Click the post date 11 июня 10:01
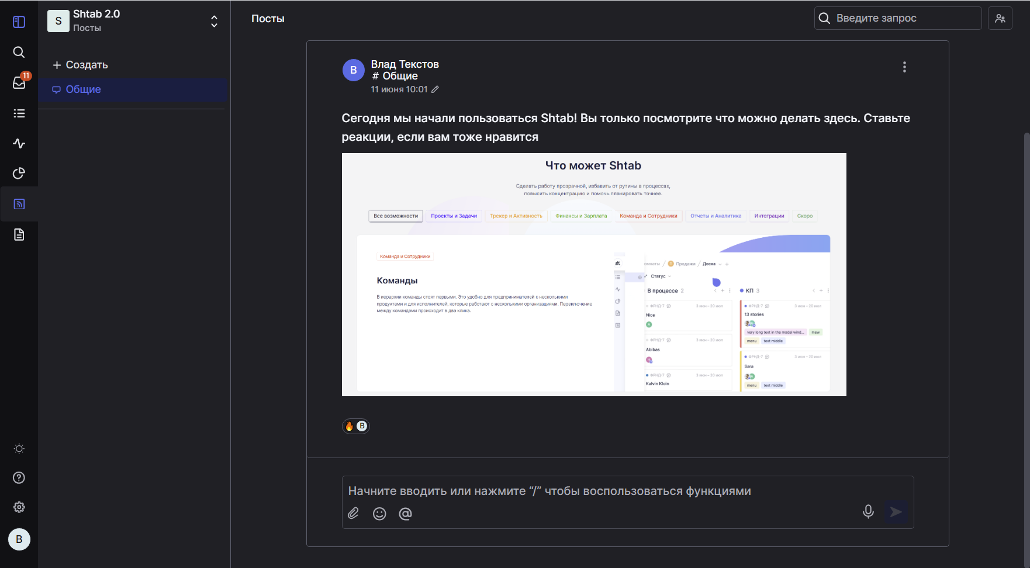The height and width of the screenshot is (568, 1030). 399,89
